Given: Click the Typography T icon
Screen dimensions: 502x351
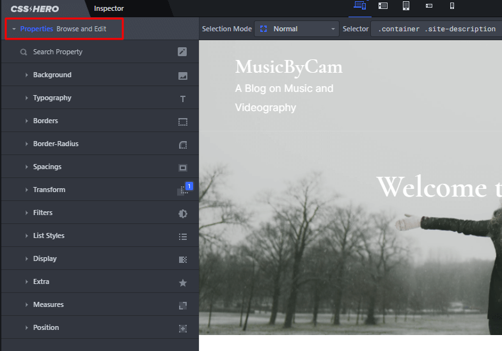Looking at the screenshot, I should [183, 99].
